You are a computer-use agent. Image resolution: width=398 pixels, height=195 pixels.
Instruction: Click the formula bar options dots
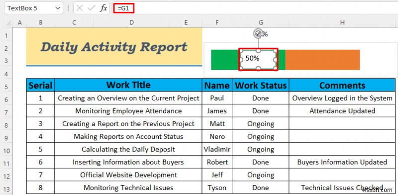[68, 8]
